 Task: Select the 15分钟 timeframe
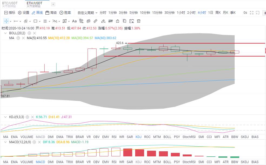pyautogui.click(x=157, y=13)
